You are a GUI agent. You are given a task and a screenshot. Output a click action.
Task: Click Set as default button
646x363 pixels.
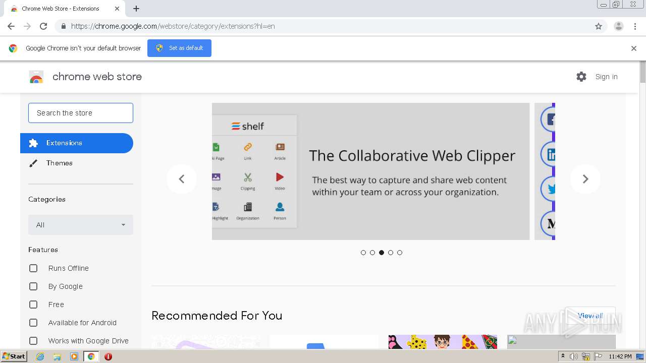click(x=179, y=48)
